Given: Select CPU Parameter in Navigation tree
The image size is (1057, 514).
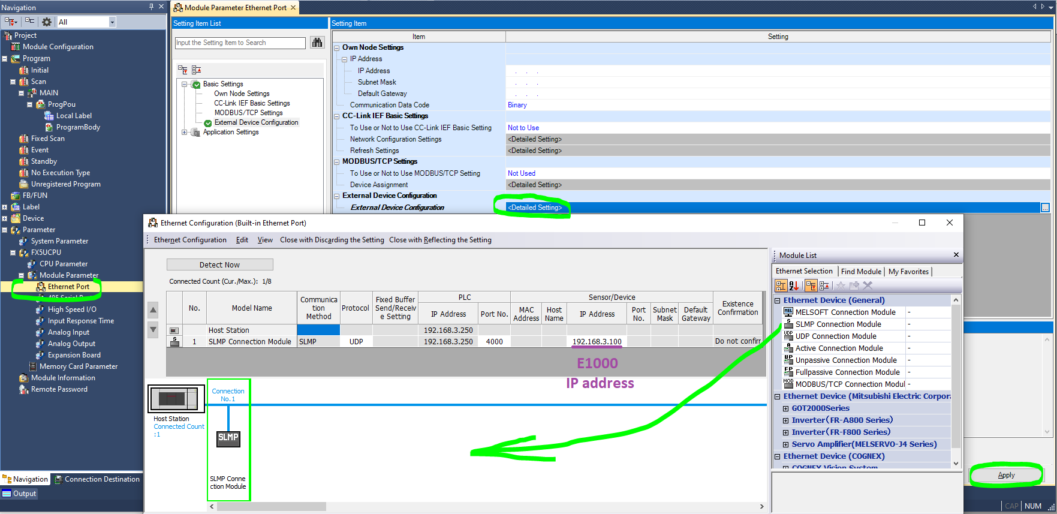Looking at the screenshot, I should (x=64, y=264).
